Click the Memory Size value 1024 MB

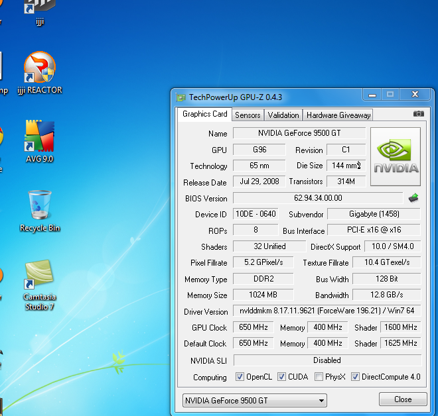263,295
